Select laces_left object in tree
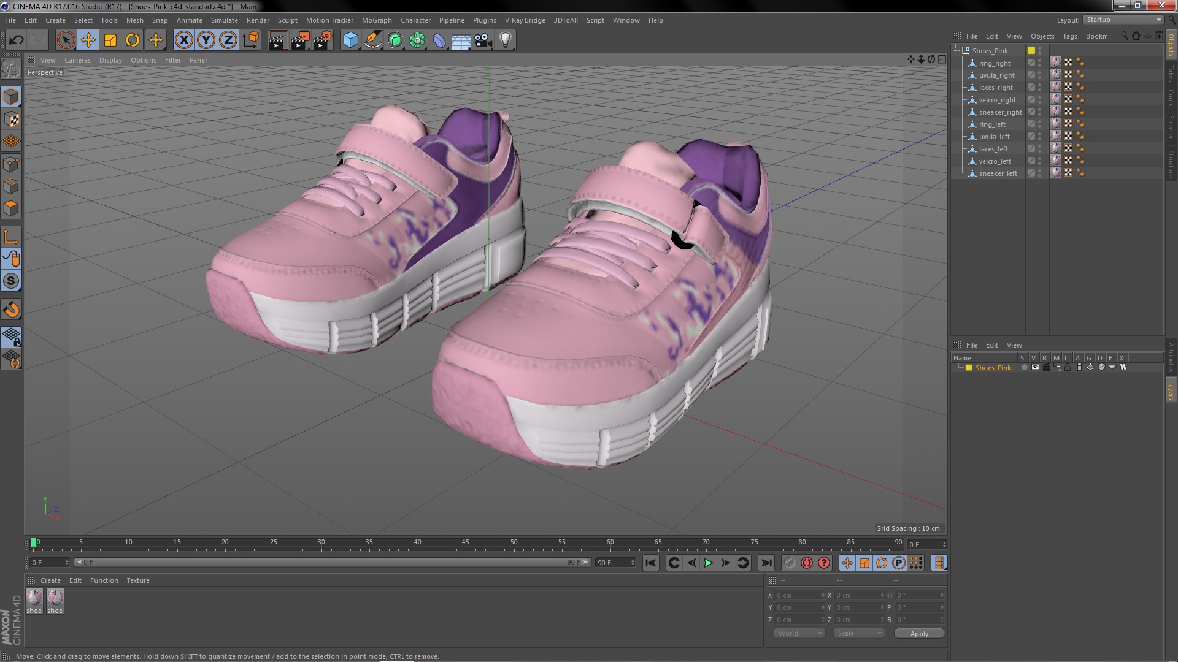 click(x=993, y=149)
